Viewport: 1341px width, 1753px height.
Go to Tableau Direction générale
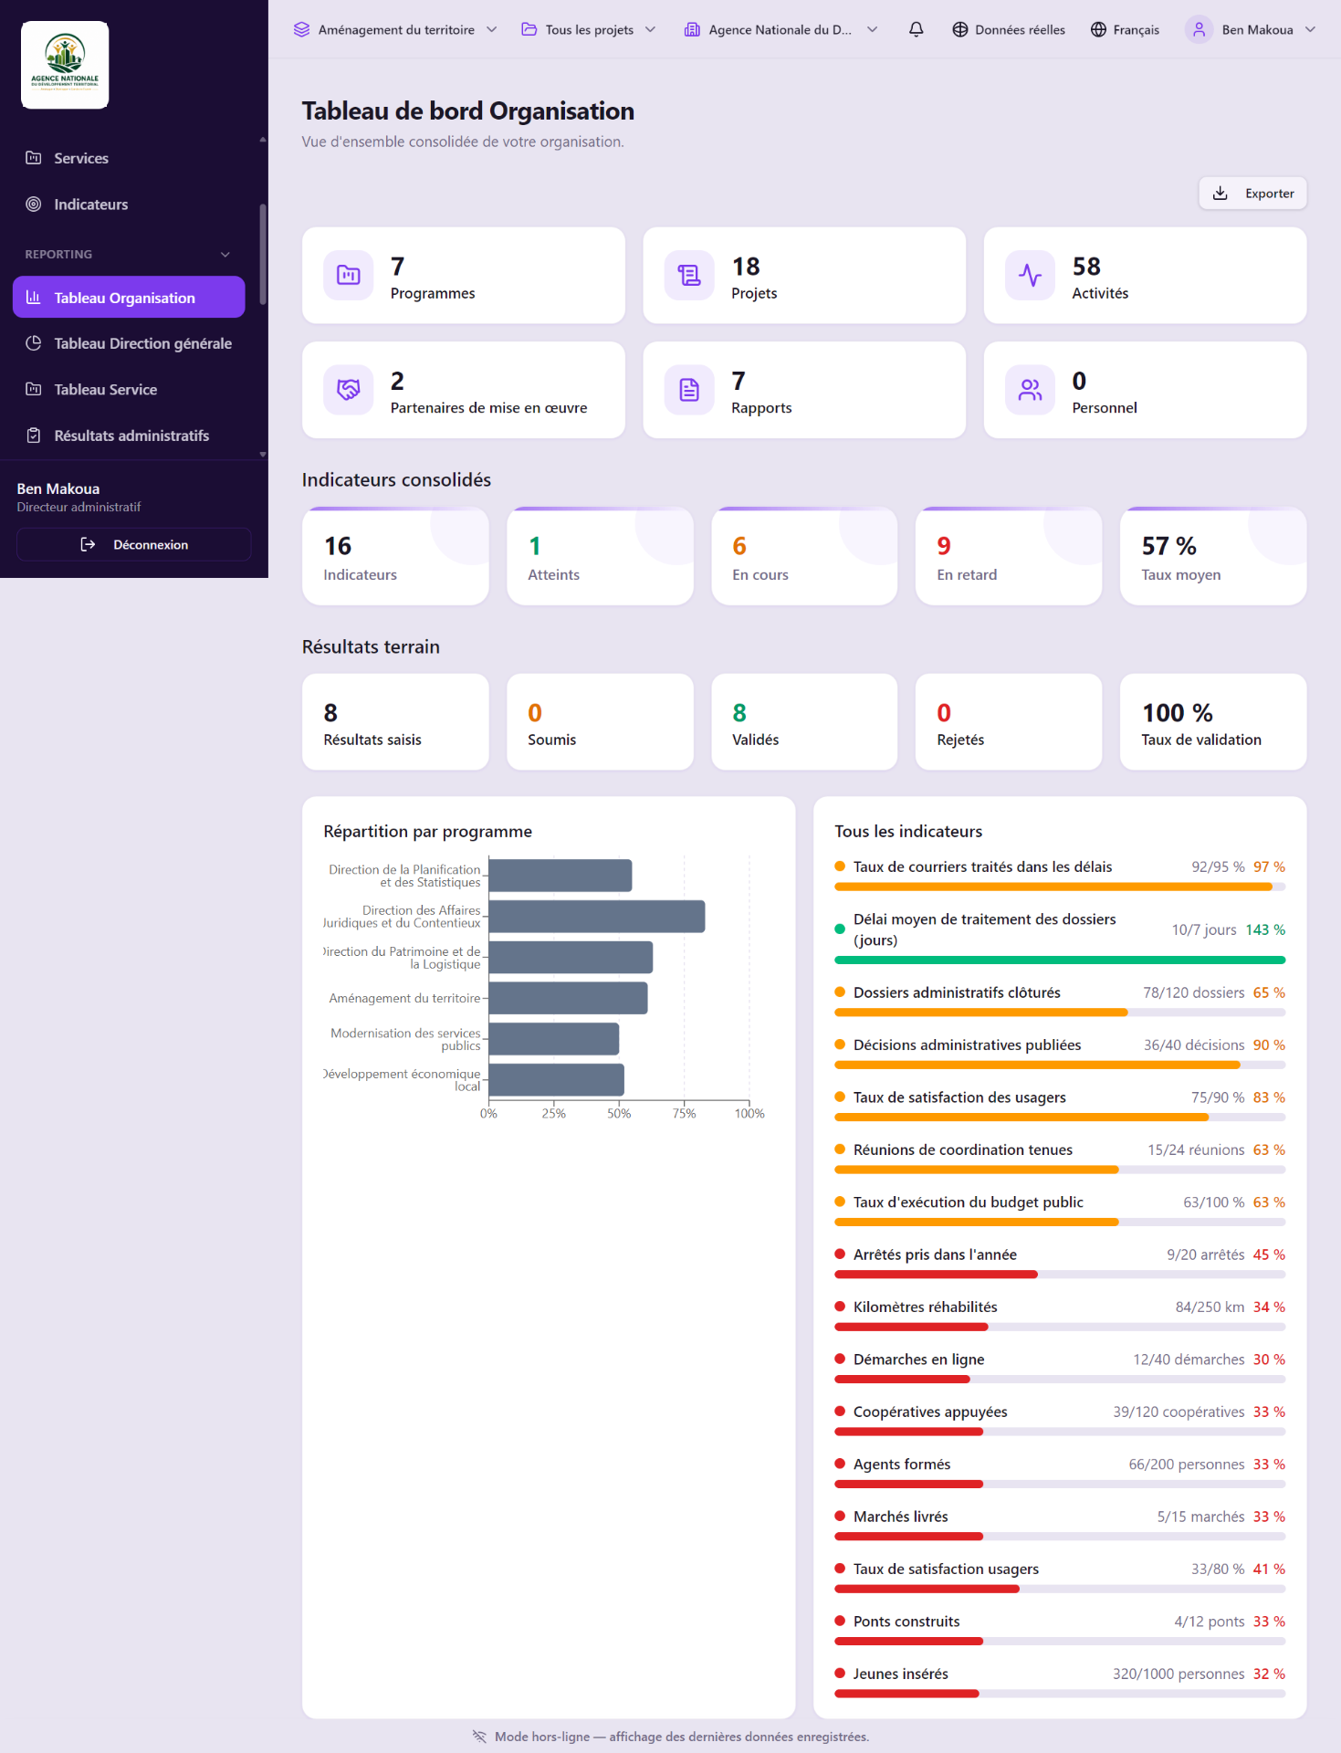pyautogui.click(x=129, y=343)
